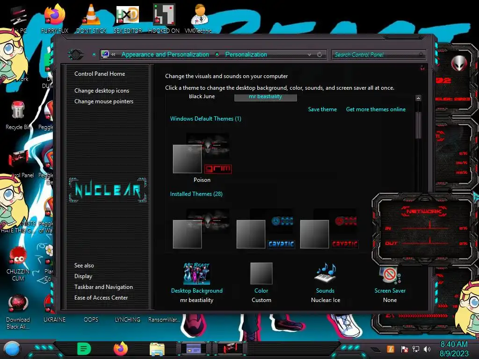This screenshot has width=479, height=359.
Task: Select the mr beastiality theme
Action: coord(266,97)
